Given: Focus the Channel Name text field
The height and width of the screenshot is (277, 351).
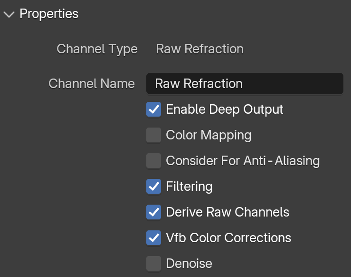Looking at the screenshot, I should pyautogui.click(x=245, y=84).
